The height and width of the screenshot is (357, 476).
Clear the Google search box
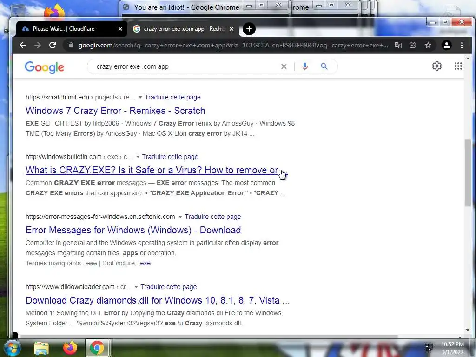[x=284, y=66]
